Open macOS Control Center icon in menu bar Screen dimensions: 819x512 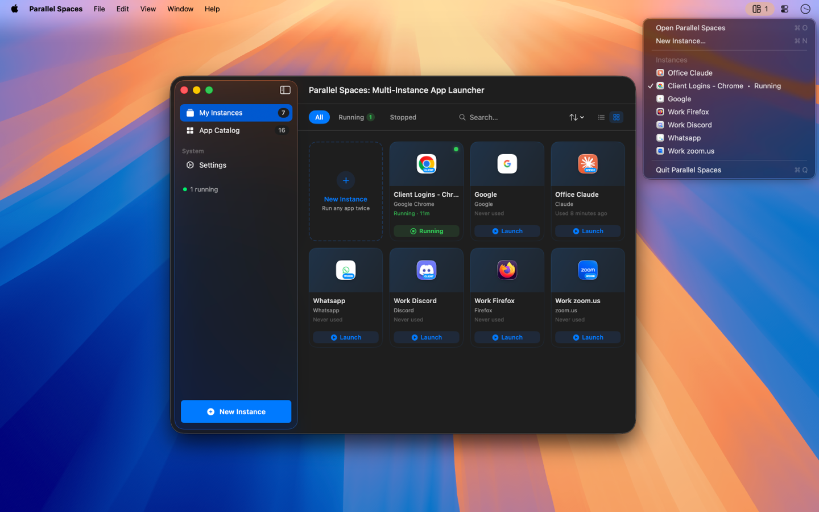click(x=784, y=9)
